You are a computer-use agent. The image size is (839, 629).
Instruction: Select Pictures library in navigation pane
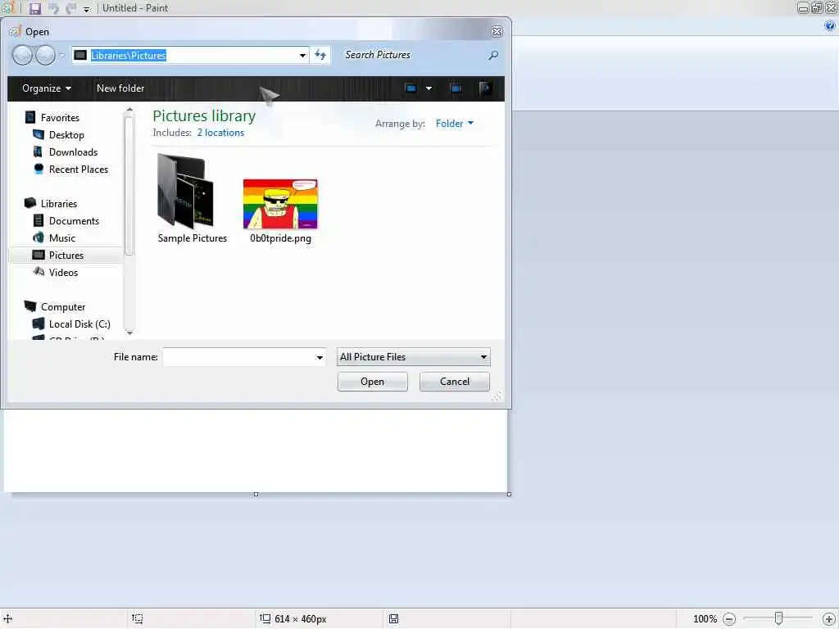[x=66, y=256]
